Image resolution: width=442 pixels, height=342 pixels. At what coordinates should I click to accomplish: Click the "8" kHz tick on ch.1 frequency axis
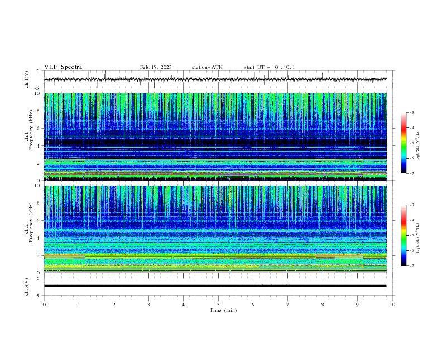39,111
